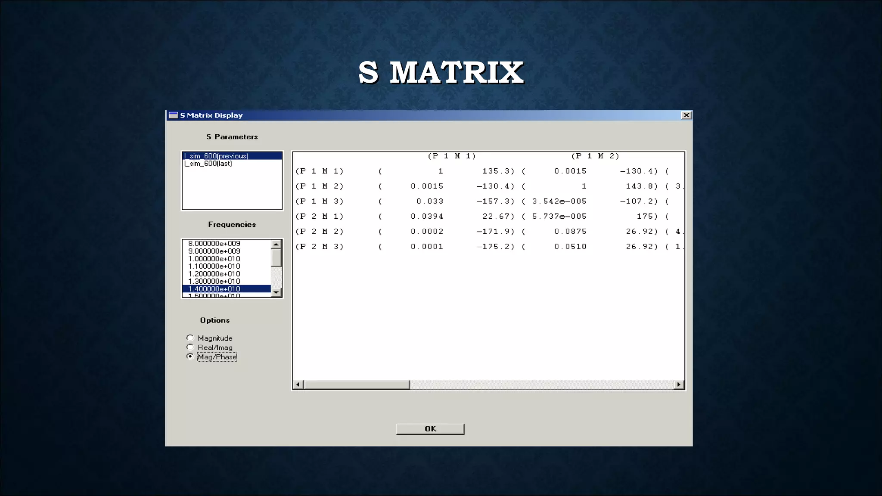This screenshot has width=882, height=496.
Task: Click the magnitude value 0.0001
Action: (x=427, y=246)
